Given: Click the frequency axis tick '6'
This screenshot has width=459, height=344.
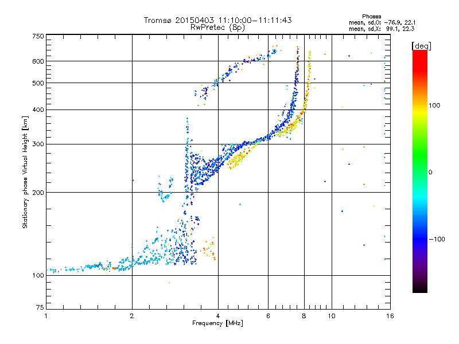Looking at the screenshot, I should [x=268, y=316].
